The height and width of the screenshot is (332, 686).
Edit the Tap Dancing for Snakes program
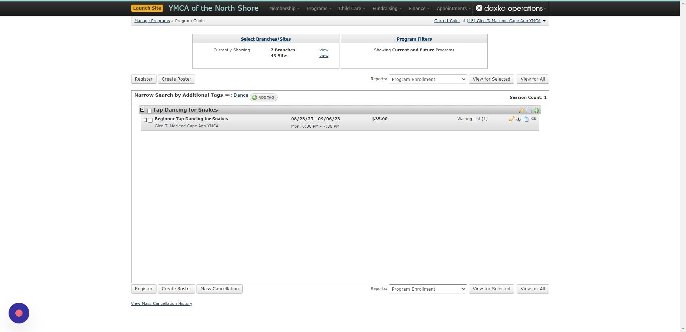(x=522, y=110)
